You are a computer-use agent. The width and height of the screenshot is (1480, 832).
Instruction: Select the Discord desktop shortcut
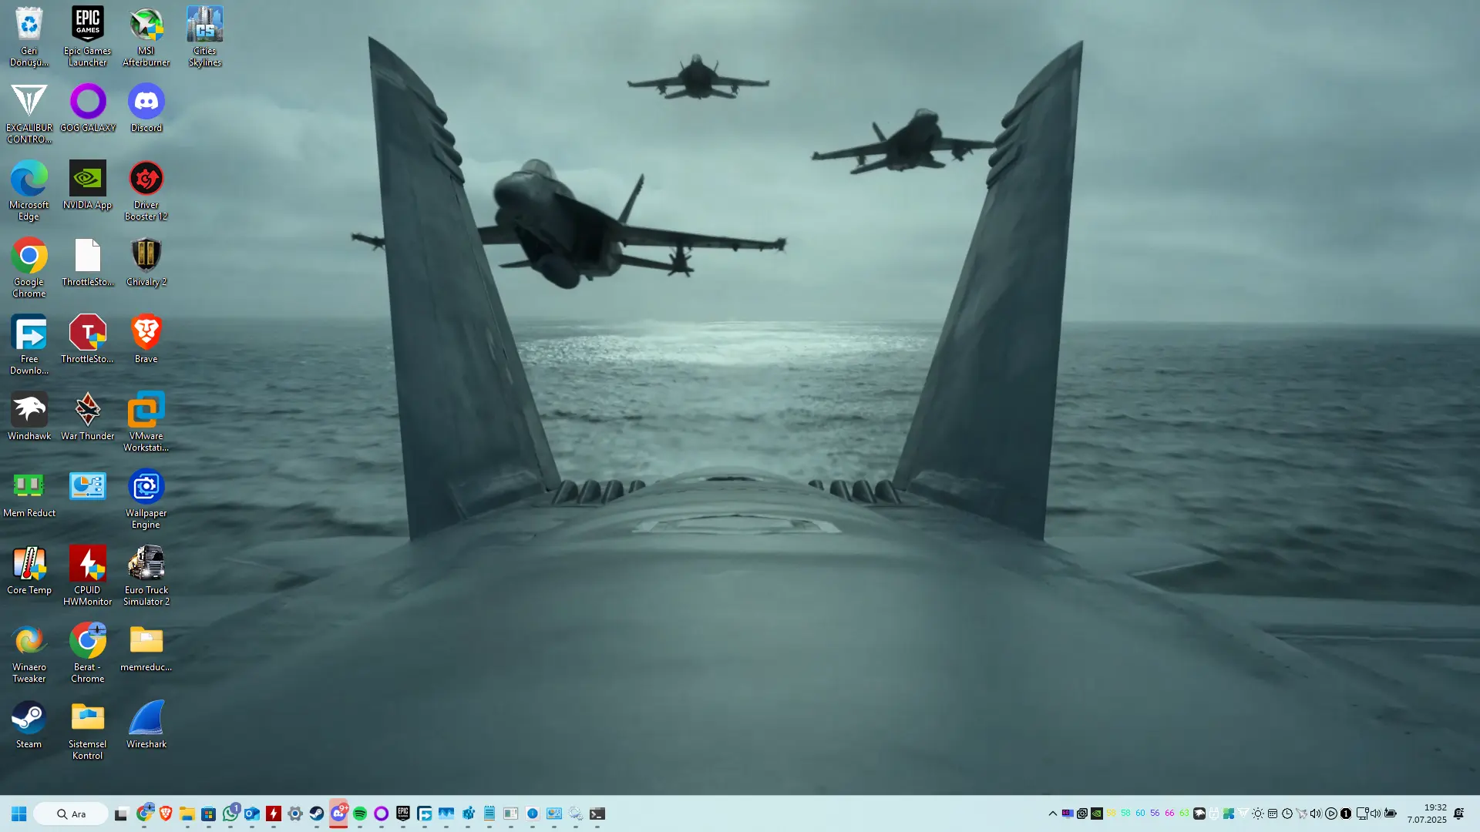click(146, 108)
